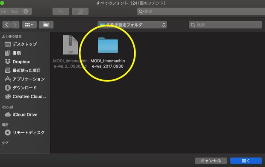Click the Font Book AaI sample view button

click(x=15, y=12)
